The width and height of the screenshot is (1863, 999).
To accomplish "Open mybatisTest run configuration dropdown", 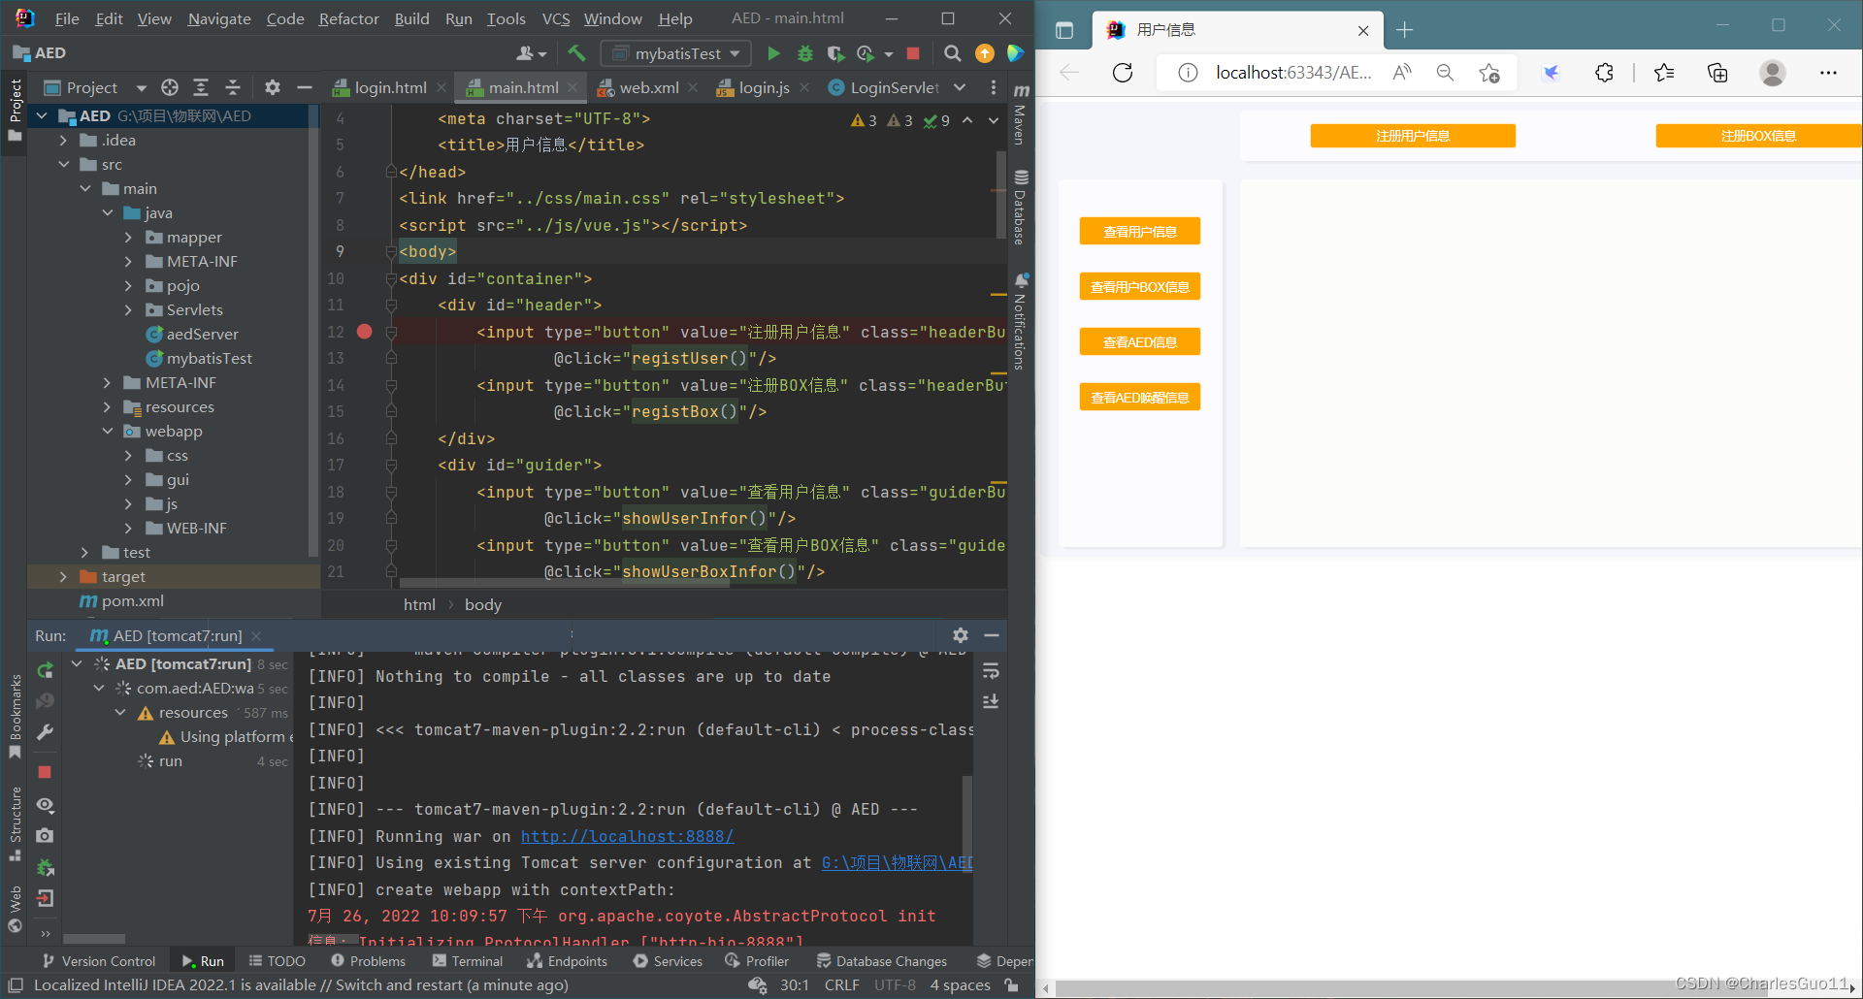I will coord(677,53).
